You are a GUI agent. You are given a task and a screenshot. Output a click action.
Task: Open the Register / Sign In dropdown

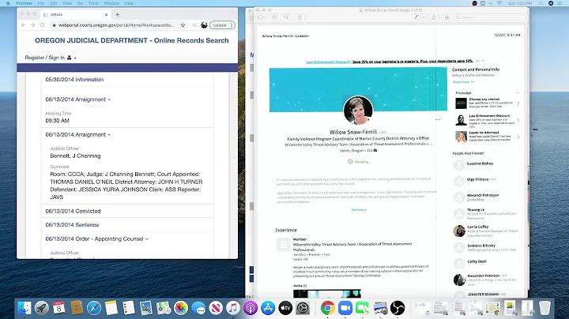(51, 58)
